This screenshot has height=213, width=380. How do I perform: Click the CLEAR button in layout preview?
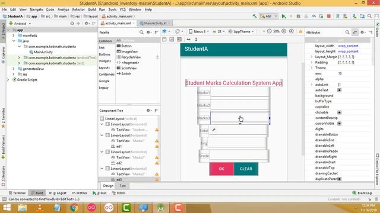point(246,169)
